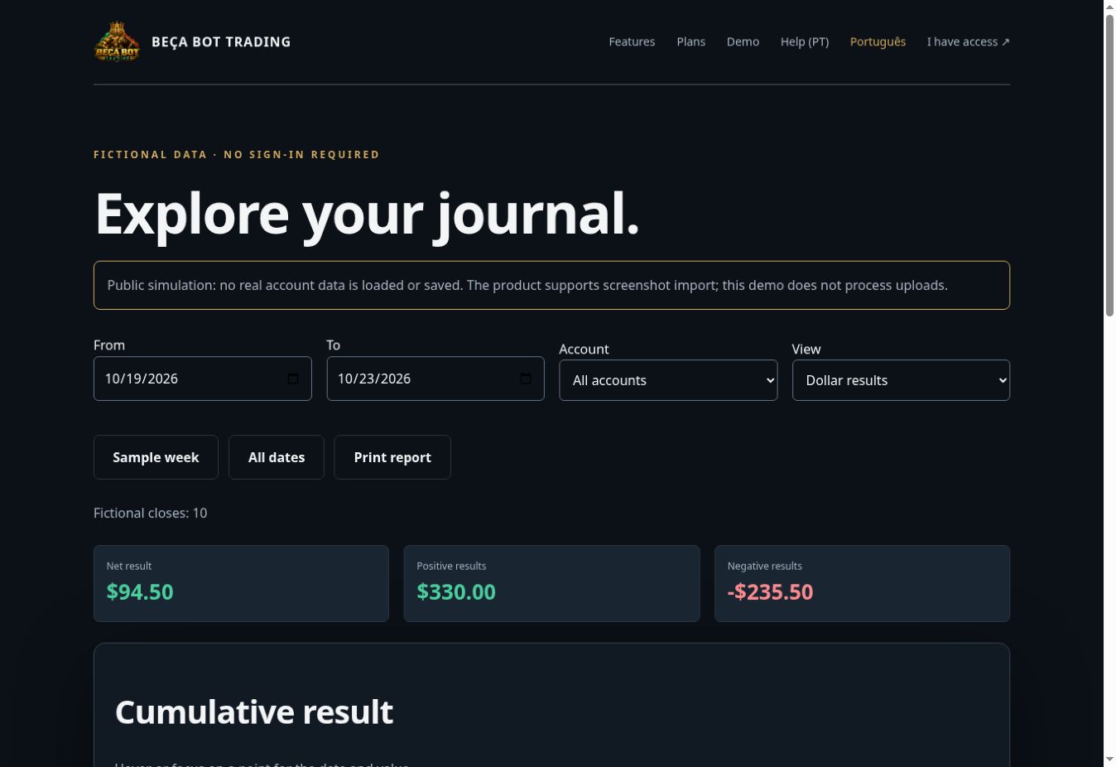Open the calendar picker in the From field
This screenshot has height=767, width=1116.
tap(293, 379)
